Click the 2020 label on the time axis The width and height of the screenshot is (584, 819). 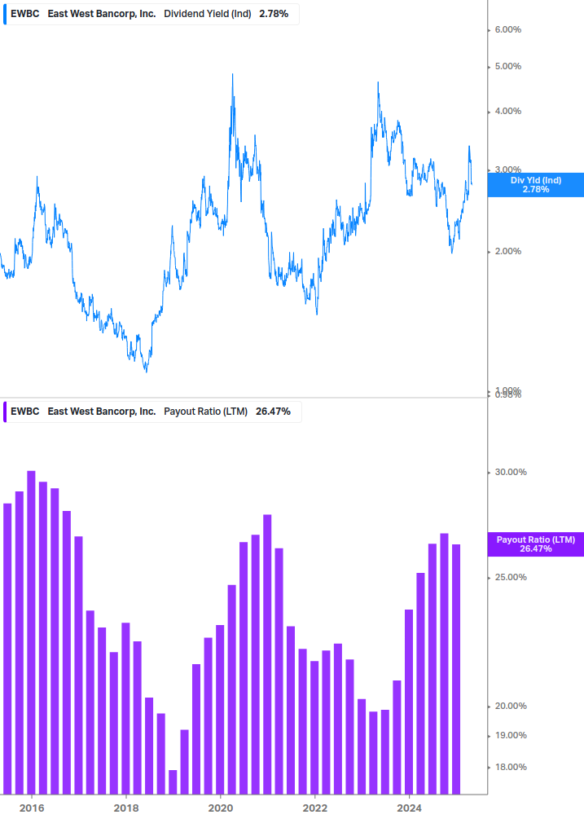[220, 808]
